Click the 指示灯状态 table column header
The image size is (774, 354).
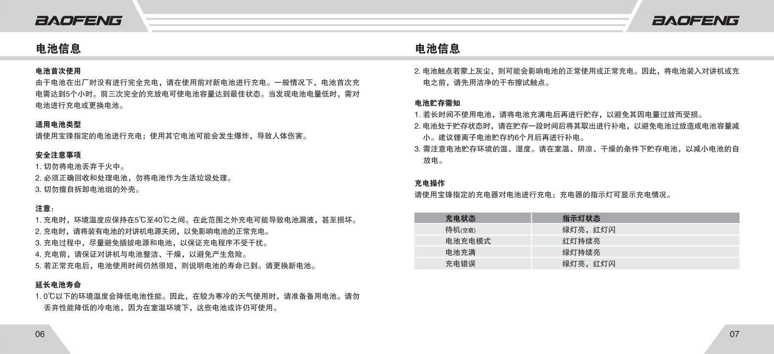pyautogui.click(x=581, y=219)
